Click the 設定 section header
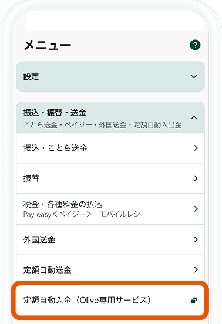Image resolution: width=222 pixels, height=324 pixels. click(110, 76)
